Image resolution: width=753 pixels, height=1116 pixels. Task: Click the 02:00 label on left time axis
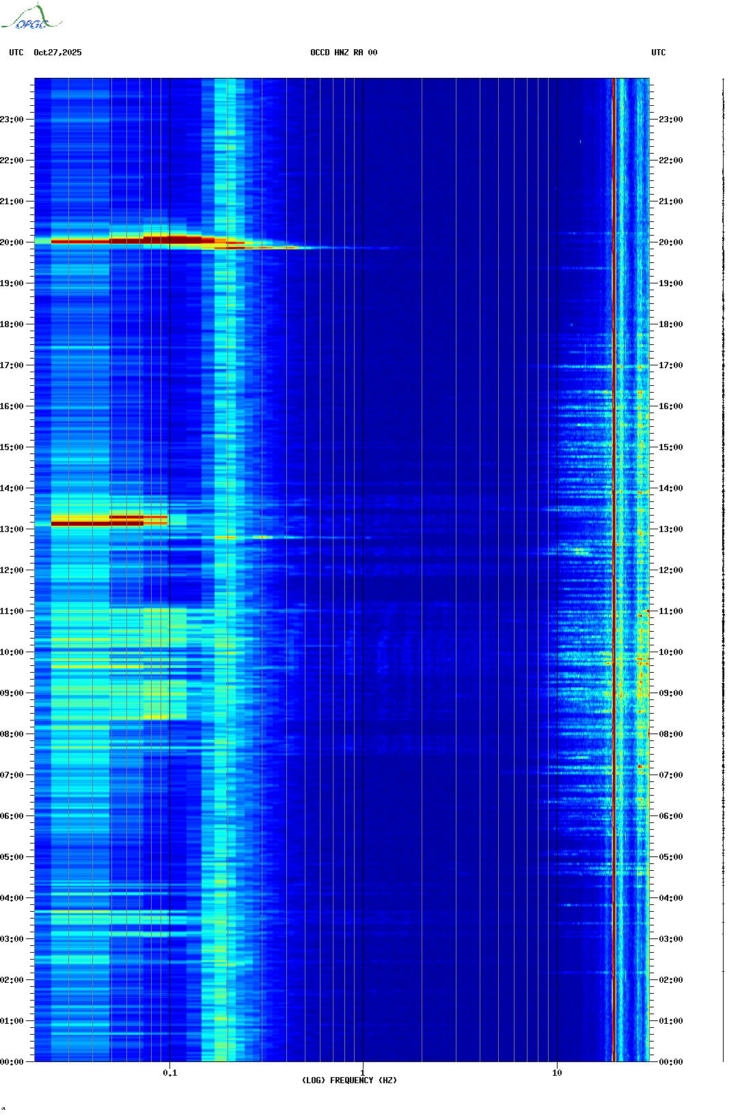[12, 980]
